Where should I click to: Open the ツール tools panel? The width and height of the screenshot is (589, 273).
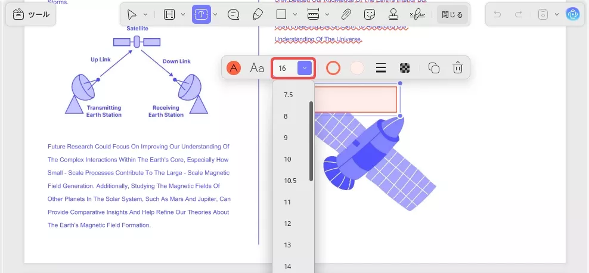tap(31, 15)
